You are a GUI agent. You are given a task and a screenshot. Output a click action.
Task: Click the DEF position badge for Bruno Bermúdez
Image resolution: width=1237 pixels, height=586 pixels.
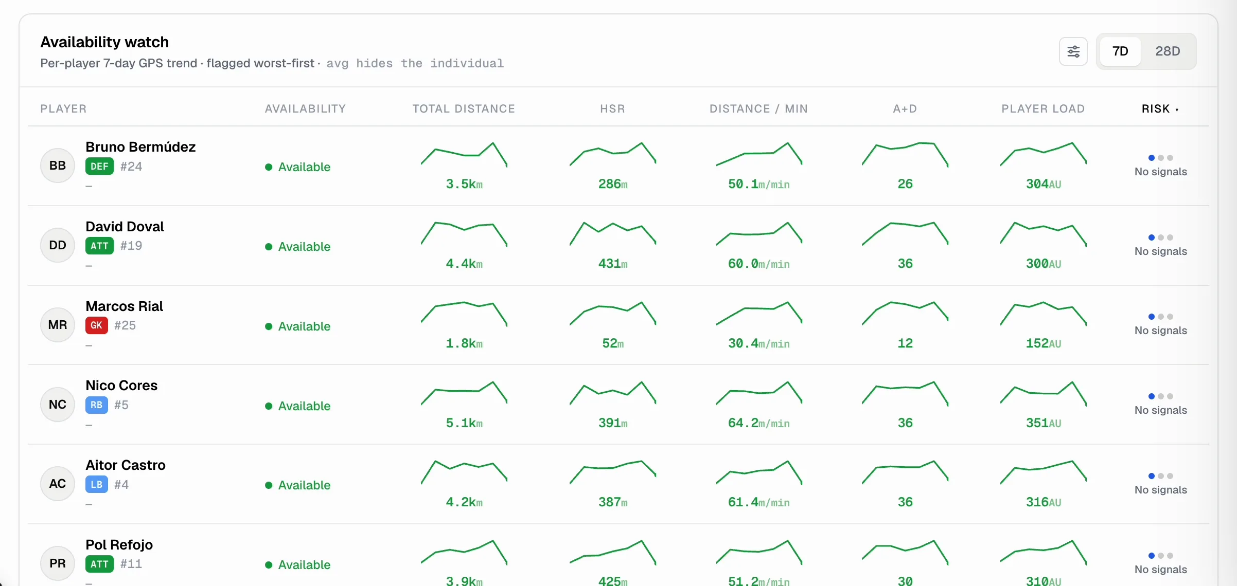99,166
